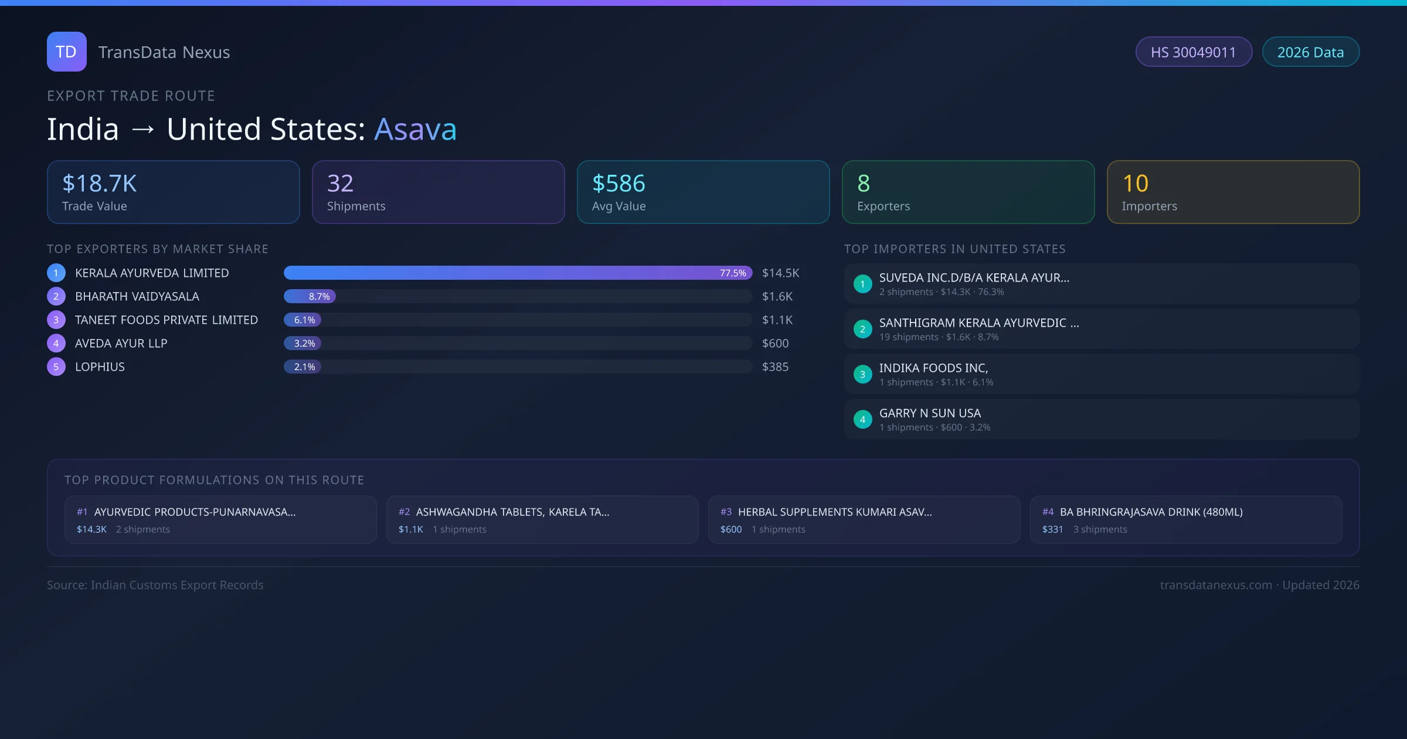The height and width of the screenshot is (739, 1407).
Task: Click rank 1 badge for Kerala Ayurveda Limited
Action: click(x=56, y=273)
